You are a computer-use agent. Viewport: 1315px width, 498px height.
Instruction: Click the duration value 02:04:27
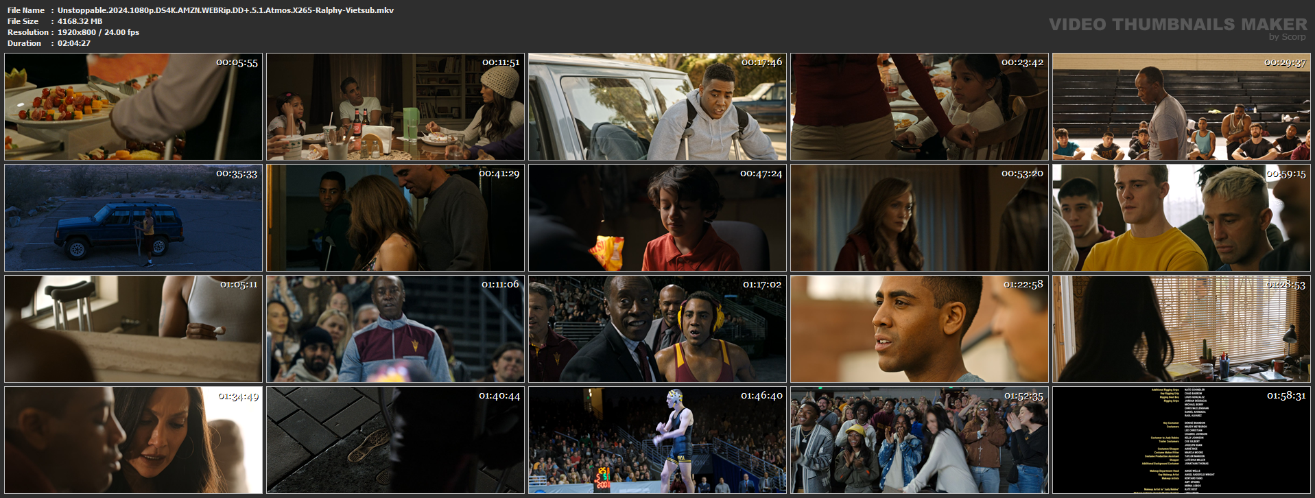coord(74,43)
